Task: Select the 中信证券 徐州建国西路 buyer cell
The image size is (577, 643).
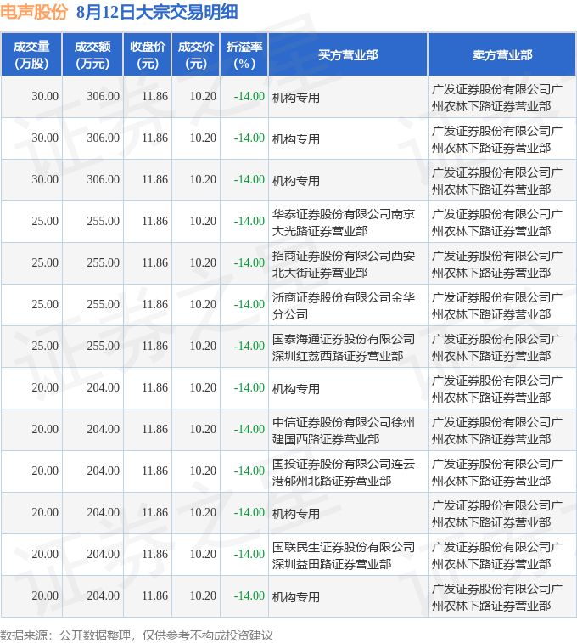Action: click(x=343, y=430)
